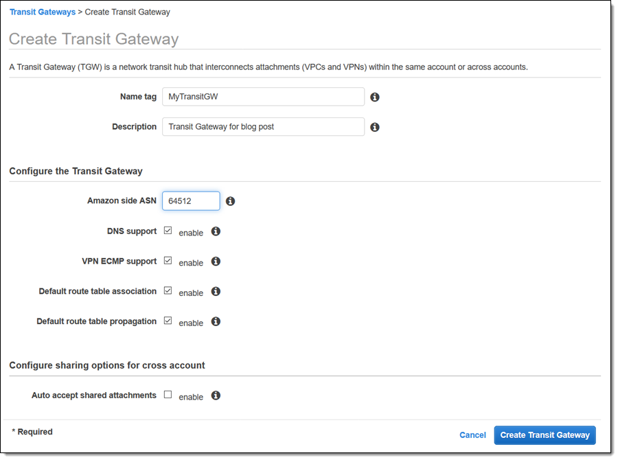Uncheck VPN ECMP support enable checkbox
618x460 pixels.
coord(168,261)
